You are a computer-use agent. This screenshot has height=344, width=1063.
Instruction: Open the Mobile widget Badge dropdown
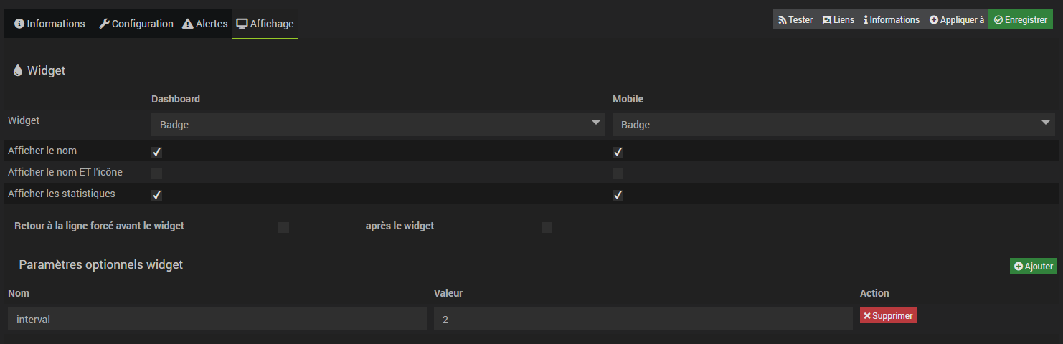pyautogui.click(x=833, y=125)
